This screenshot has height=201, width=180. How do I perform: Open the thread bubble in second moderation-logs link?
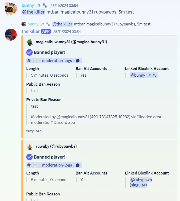click(78, 165)
